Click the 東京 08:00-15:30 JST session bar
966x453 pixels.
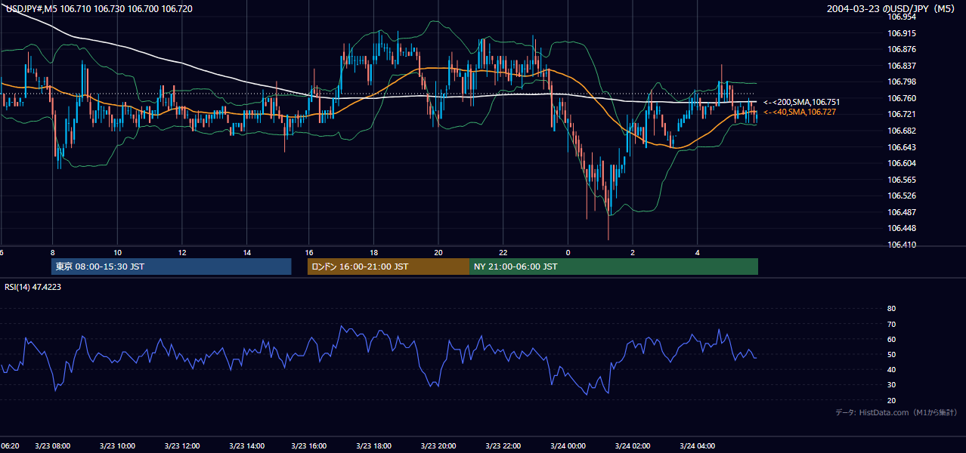click(x=171, y=267)
